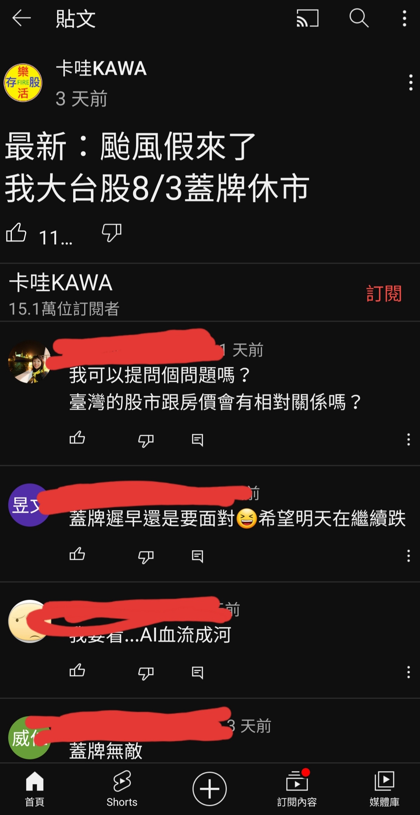Like the AI血流成河 comment
Viewport: 420px width, 815px height.
pos(77,671)
